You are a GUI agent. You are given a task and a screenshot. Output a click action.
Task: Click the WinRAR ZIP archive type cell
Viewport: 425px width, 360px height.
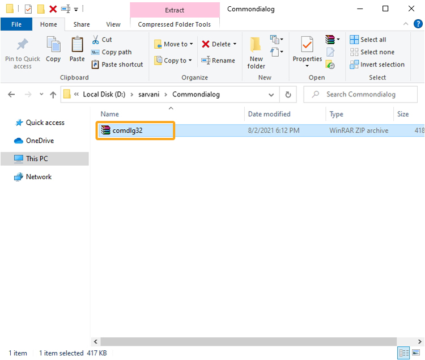(x=359, y=130)
